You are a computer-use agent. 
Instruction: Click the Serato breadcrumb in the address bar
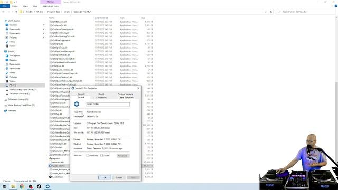pos(67,12)
